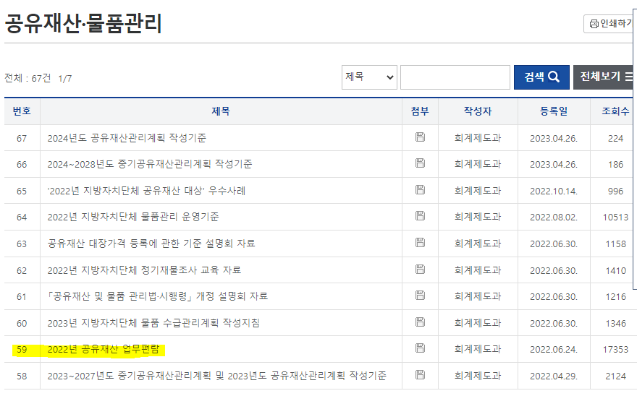
Task: Click view count 996
Action: point(615,191)
